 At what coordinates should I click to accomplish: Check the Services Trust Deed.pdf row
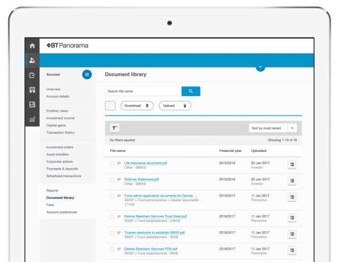click(x=112, y=217)
